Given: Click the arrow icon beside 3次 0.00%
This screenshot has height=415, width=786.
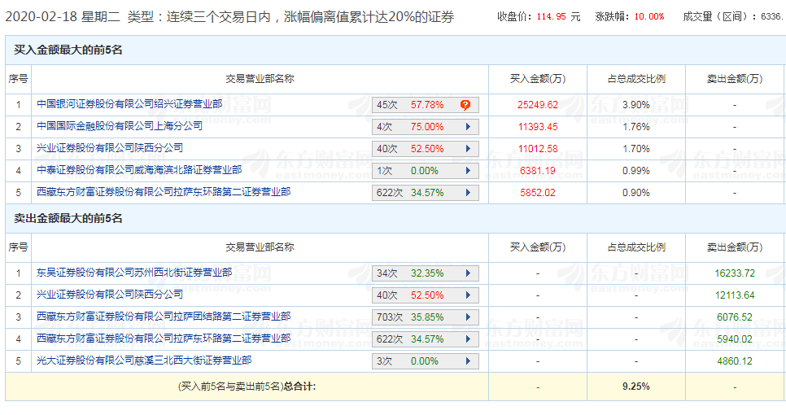Looking at the screenshot, I should pos(468,361).
